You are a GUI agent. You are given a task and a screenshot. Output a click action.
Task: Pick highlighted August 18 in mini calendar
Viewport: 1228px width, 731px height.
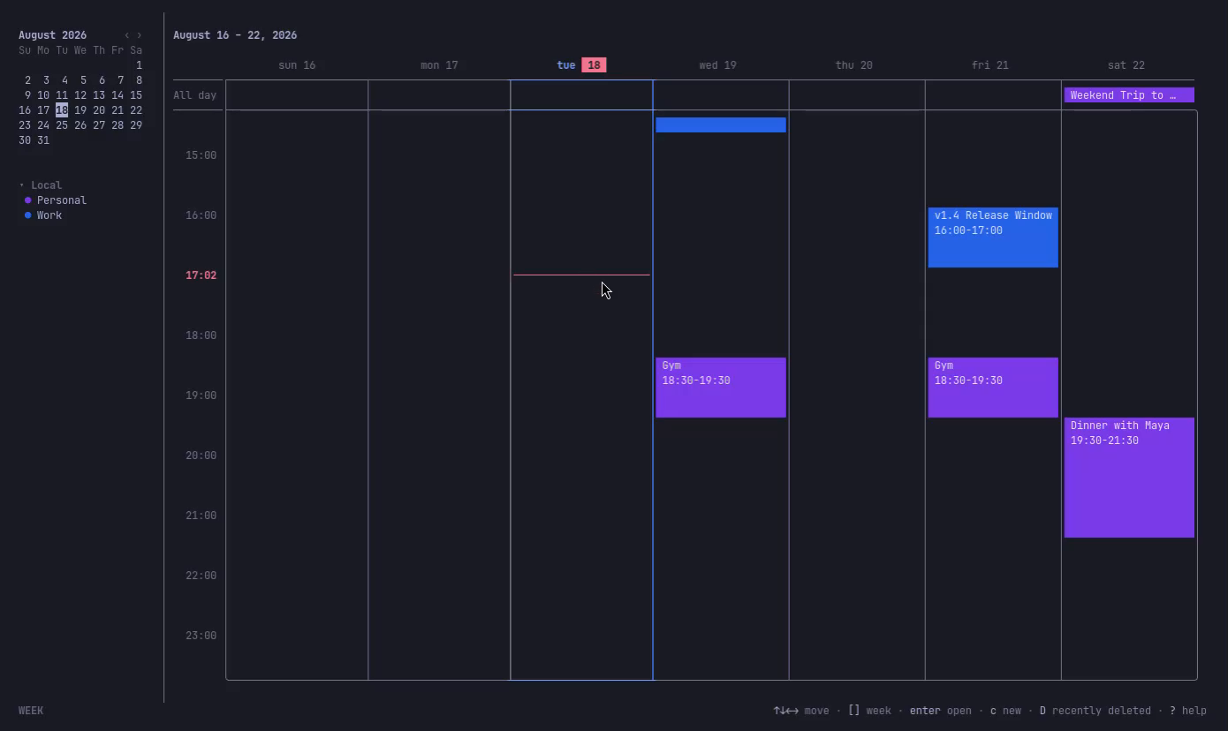click(x=61, y=110)
